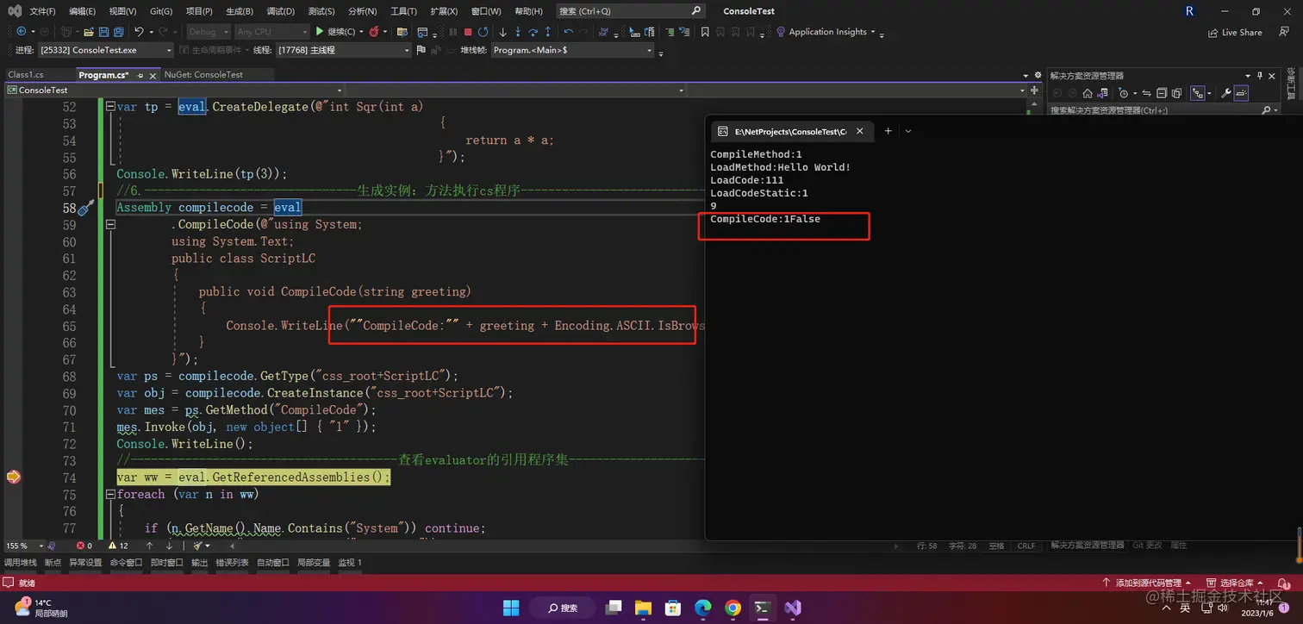
Task: Open the 调试(D) menu
Action: [x=279, y=11]
